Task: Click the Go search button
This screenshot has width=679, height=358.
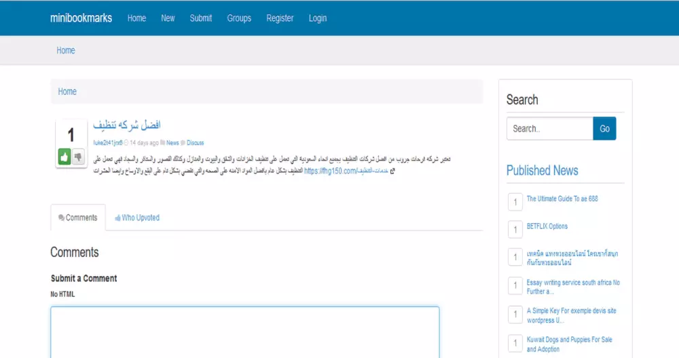Action: (604, 128)
